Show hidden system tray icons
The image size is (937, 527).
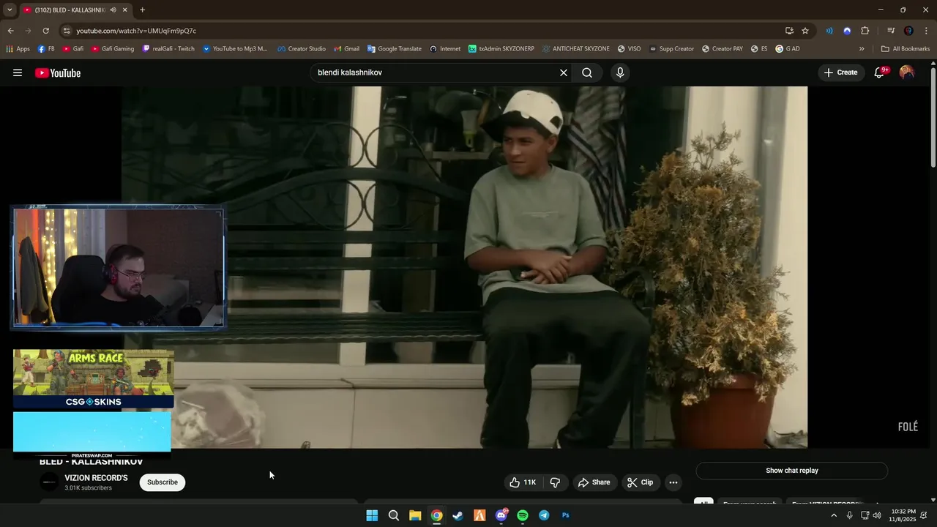point(833,515)
